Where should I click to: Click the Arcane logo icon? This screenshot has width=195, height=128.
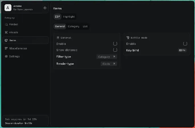pos(8,8)
